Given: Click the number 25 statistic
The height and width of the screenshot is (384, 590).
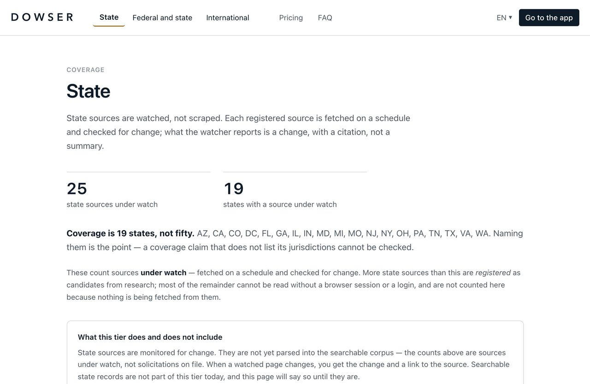Looking at the screenshot, I should point(77,188).
